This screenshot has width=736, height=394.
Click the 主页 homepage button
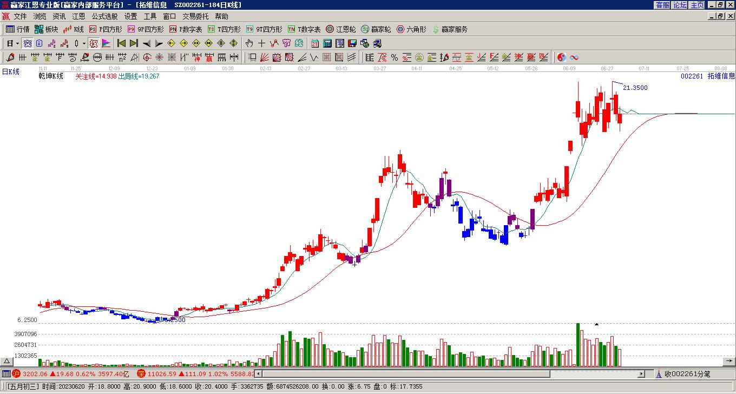pyautogui.click(x=697, y=5)
